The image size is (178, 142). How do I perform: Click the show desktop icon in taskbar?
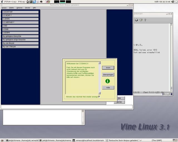pos(2,140)
